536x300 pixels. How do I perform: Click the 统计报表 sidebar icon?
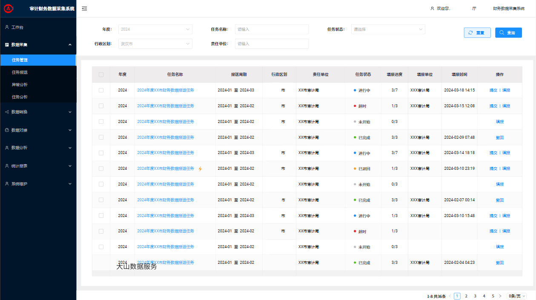(x=7, y=166)
